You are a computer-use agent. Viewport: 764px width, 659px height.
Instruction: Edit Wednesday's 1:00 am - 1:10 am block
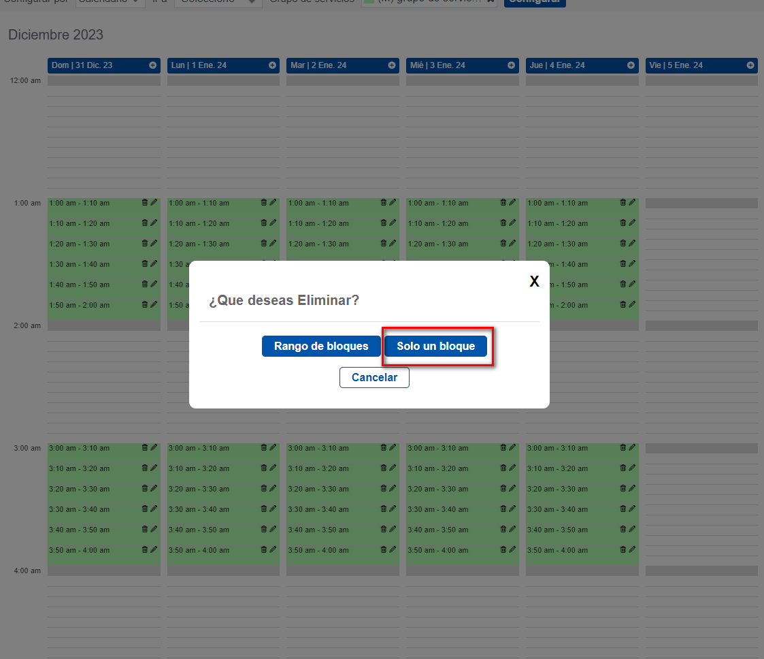click(512, 202)
